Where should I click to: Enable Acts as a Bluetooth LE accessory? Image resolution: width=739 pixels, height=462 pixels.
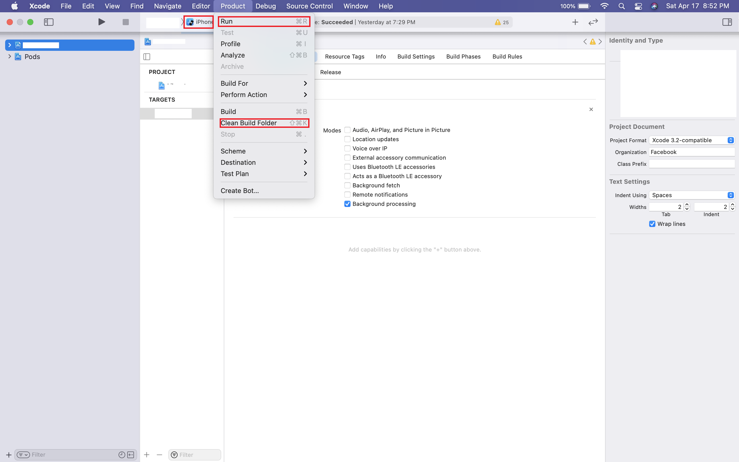pyautogui.click(x=347, y=176)
